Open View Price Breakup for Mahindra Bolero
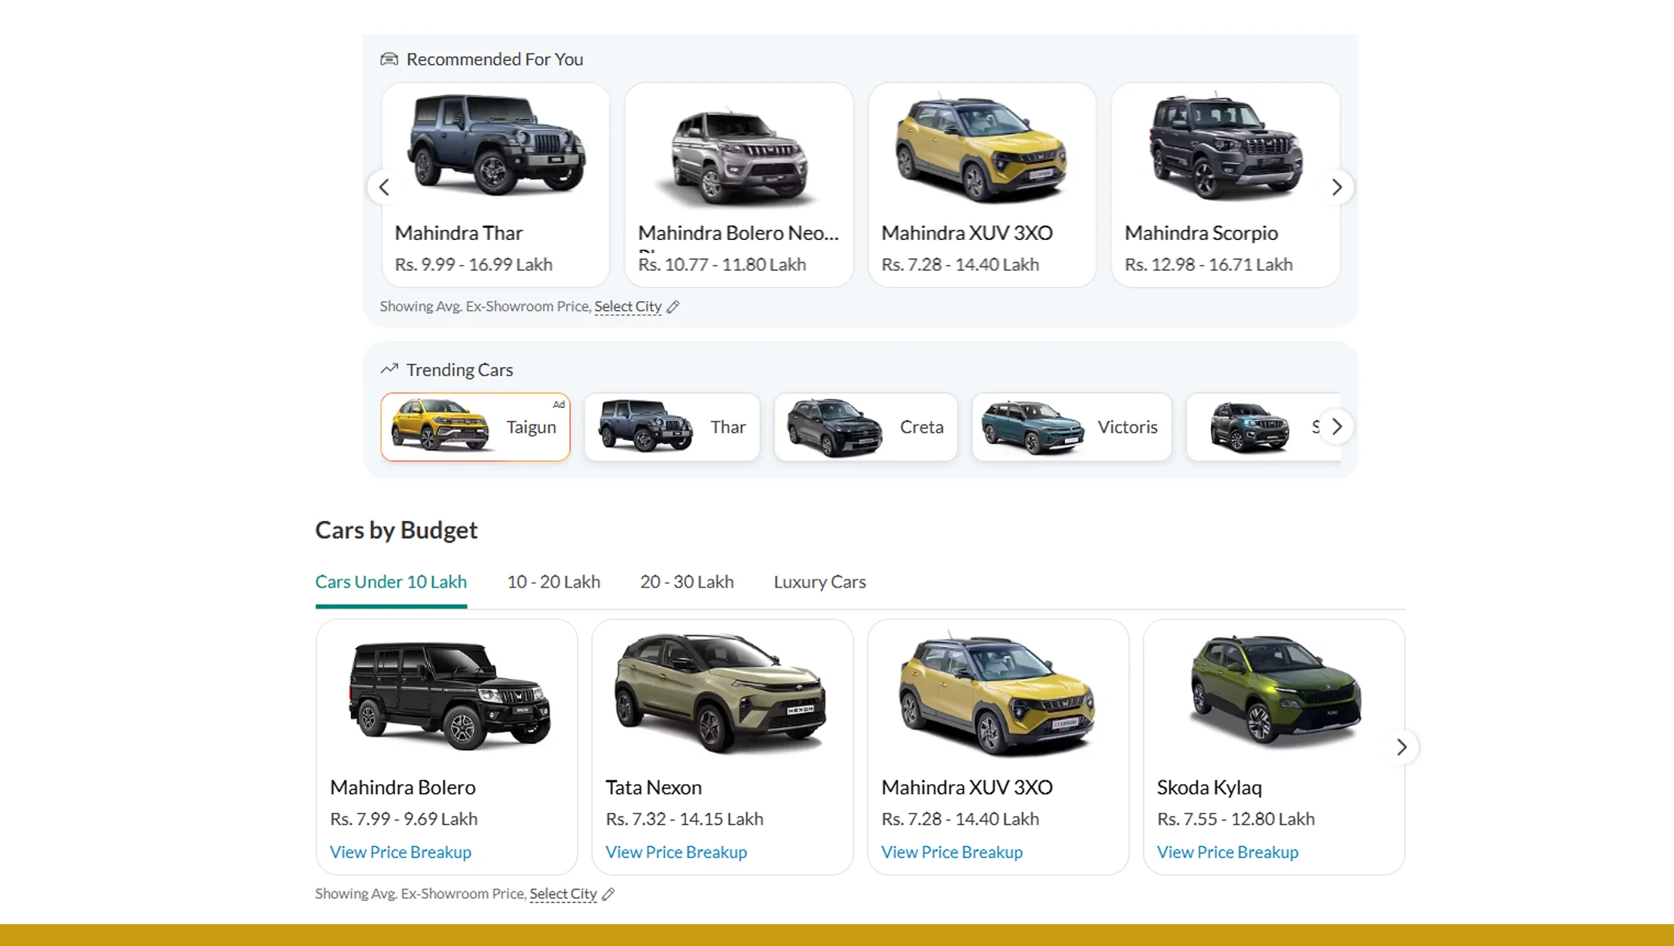Screen dimensions: 1674x946 [x=400, y=852]
